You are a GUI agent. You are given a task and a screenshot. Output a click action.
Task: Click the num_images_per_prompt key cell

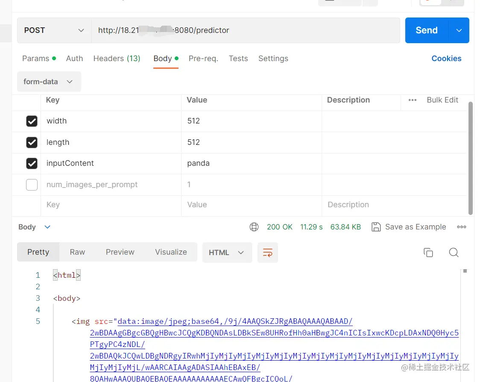111,185
